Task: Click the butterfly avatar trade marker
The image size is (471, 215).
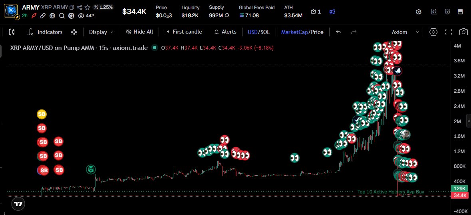Action: (x=397, y=71)
